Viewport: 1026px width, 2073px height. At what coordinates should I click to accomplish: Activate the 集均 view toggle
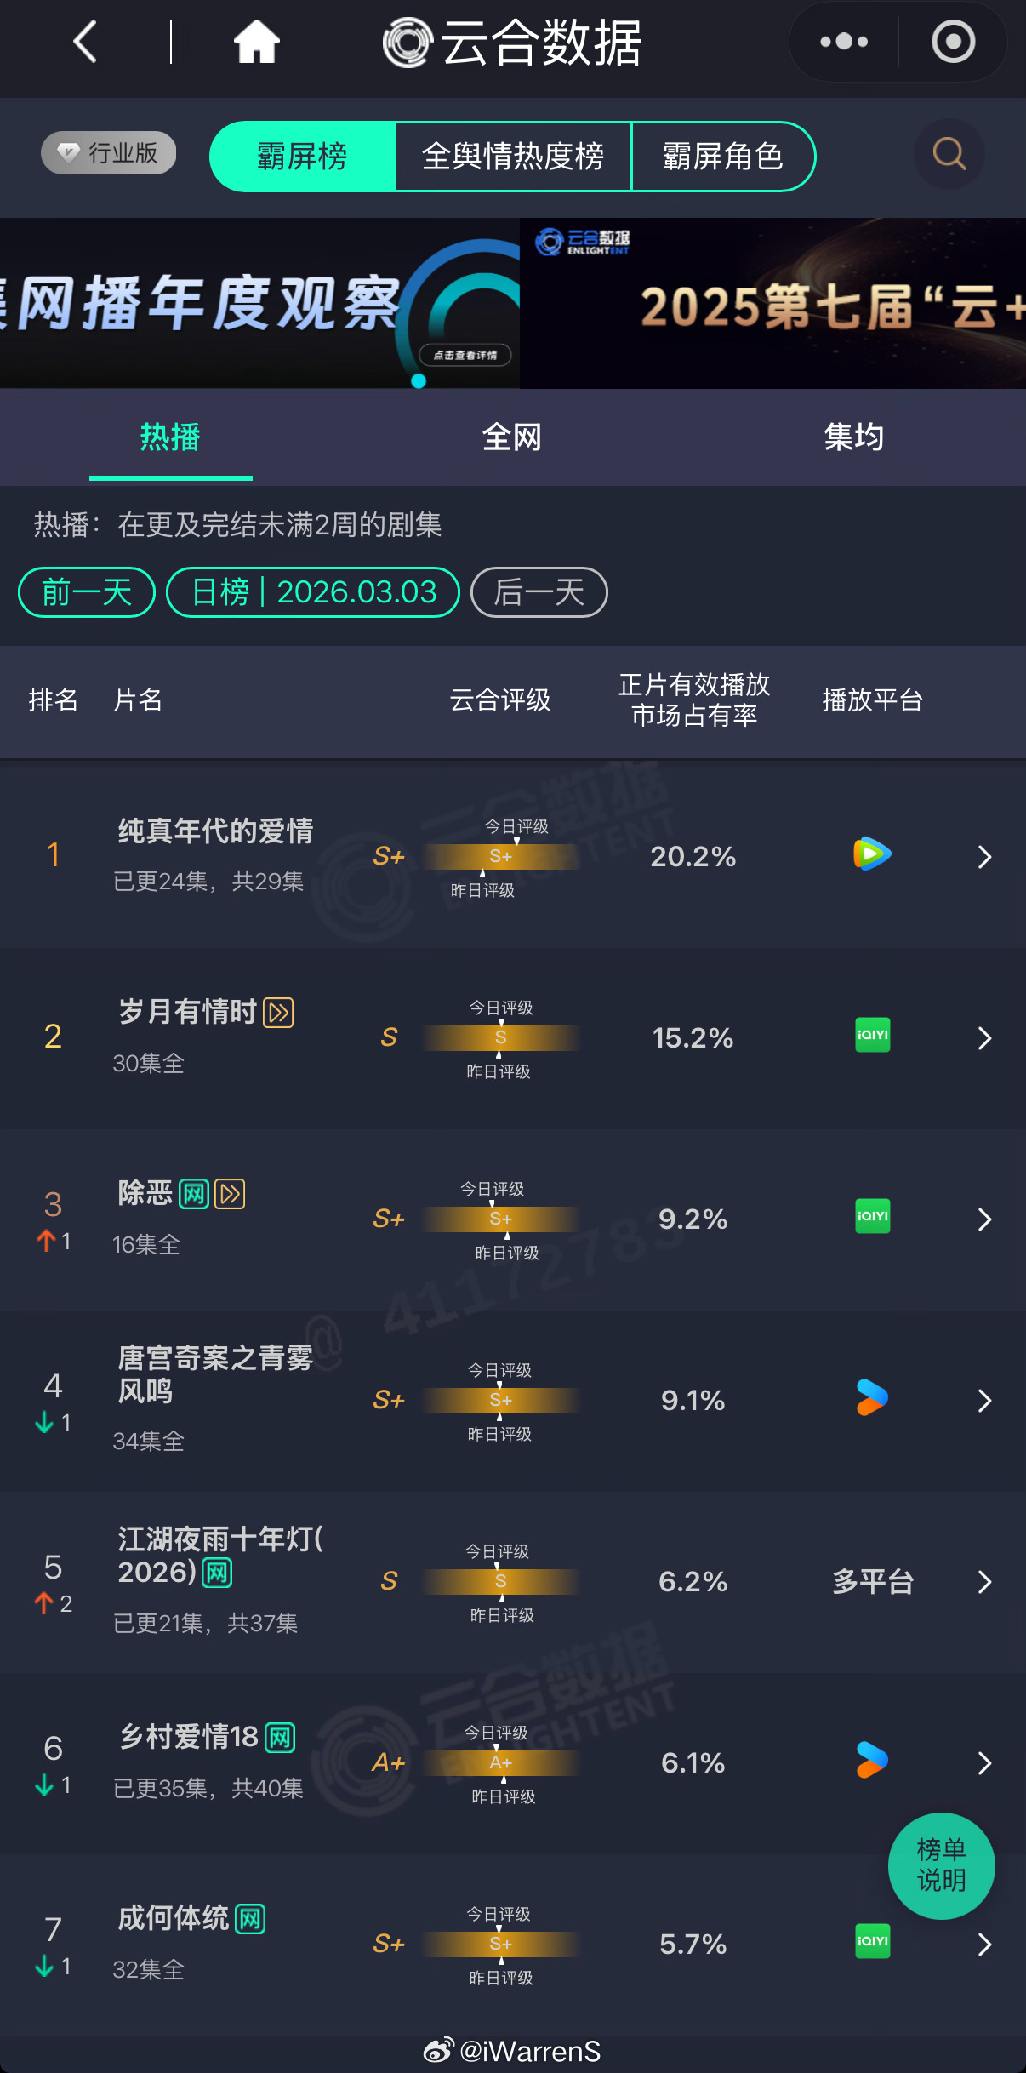click(x=855, y=437)
